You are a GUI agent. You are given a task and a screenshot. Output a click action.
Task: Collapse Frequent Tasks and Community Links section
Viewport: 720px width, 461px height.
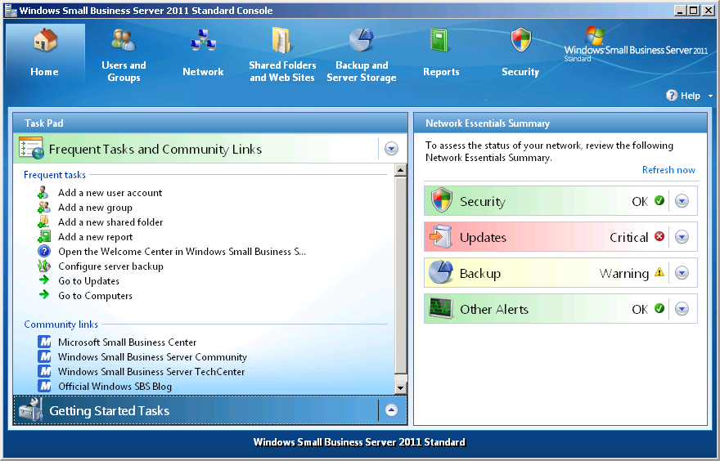pos(391,149)
